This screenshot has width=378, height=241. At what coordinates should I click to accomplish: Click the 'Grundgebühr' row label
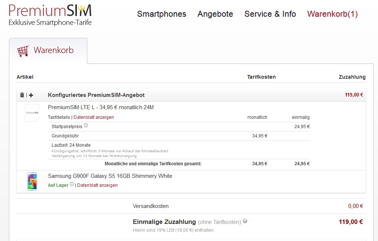click(65, 136)
